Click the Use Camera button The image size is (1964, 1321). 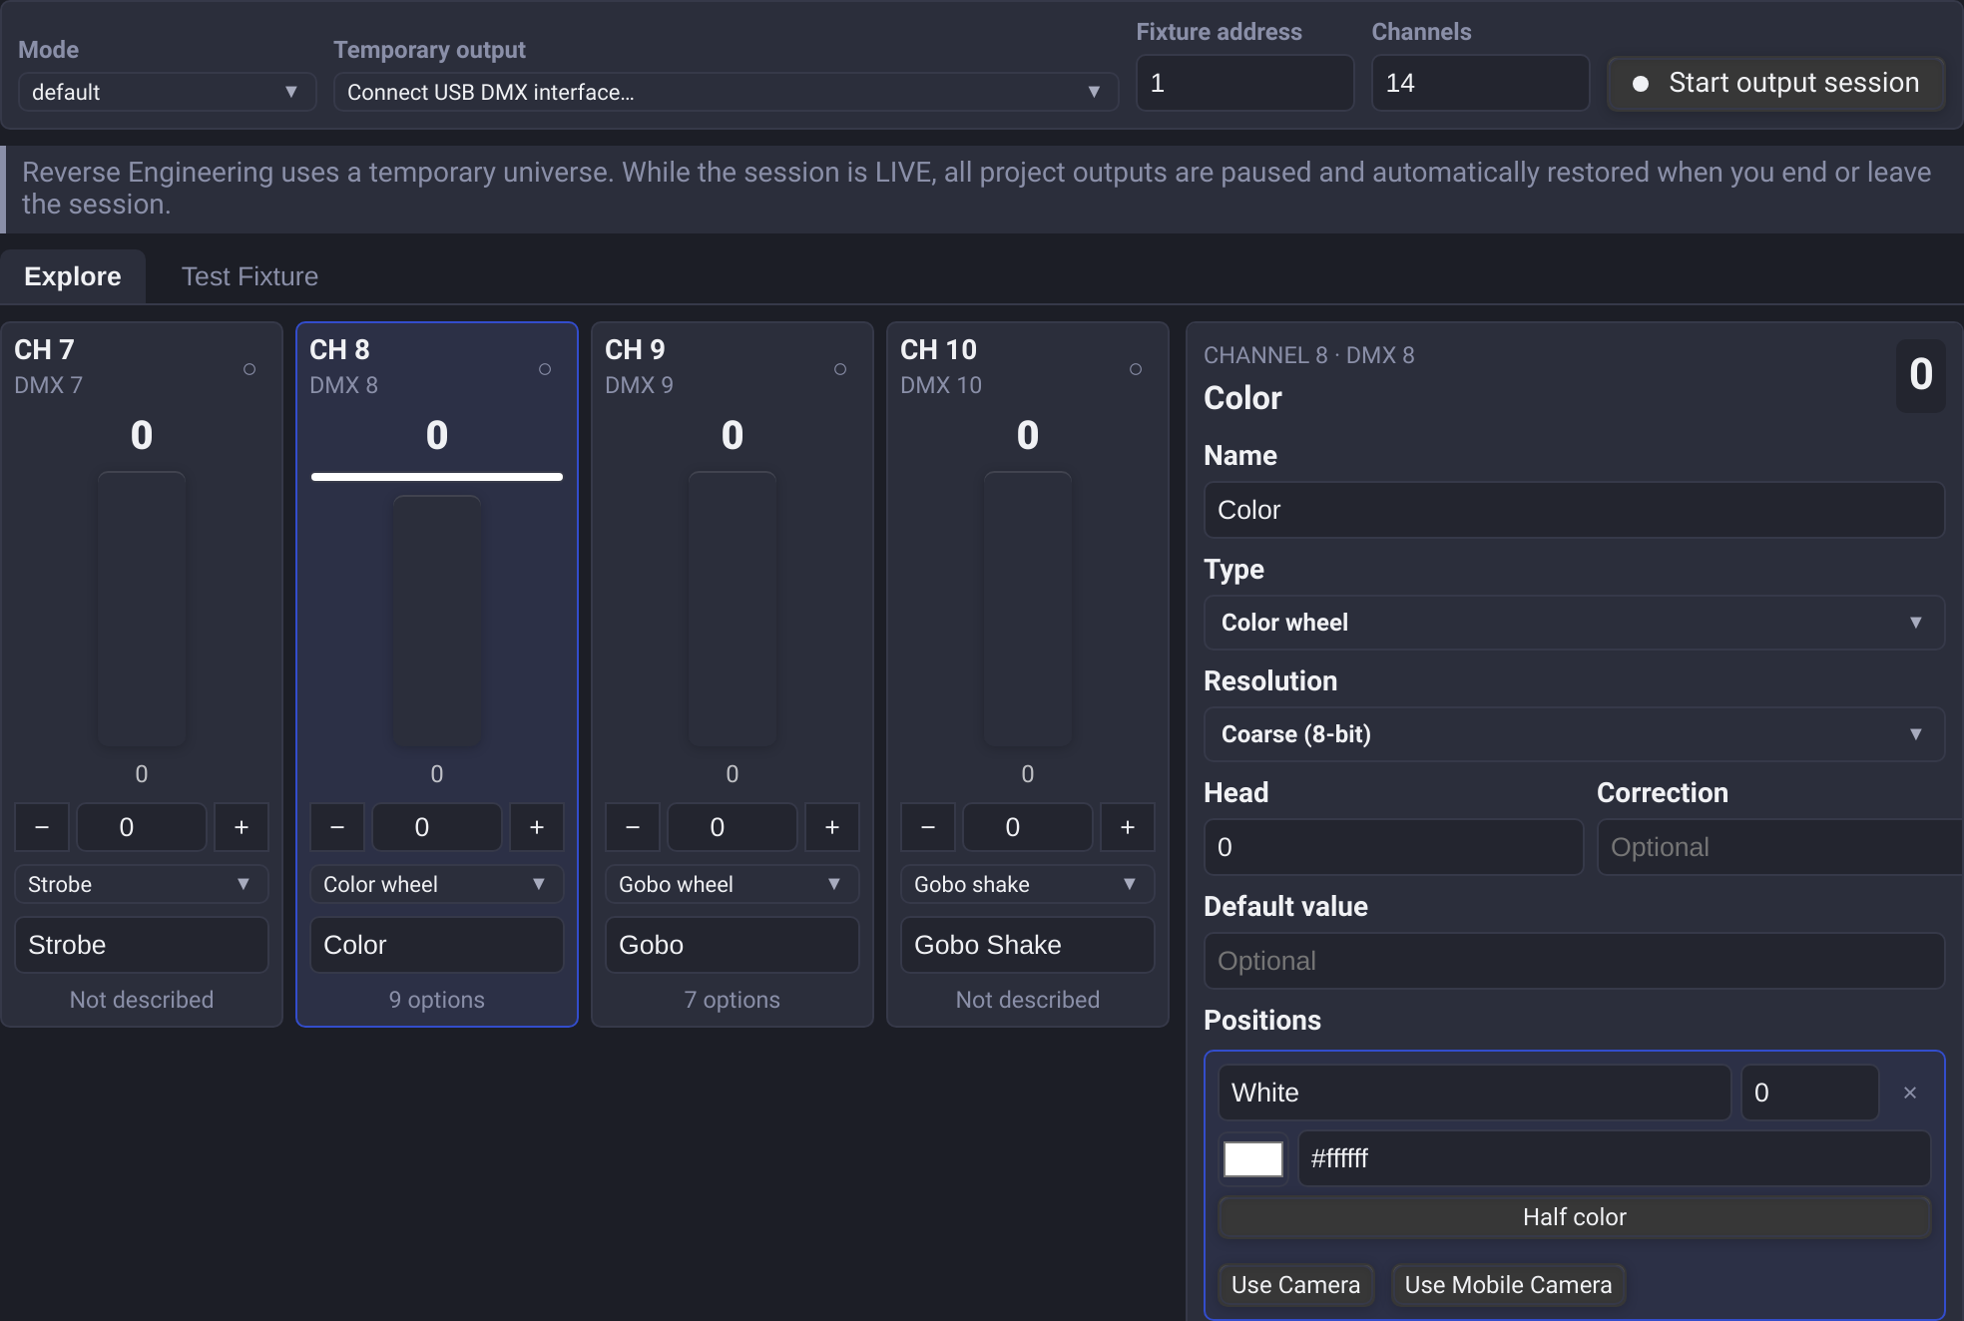(x=1295, y=1285)
